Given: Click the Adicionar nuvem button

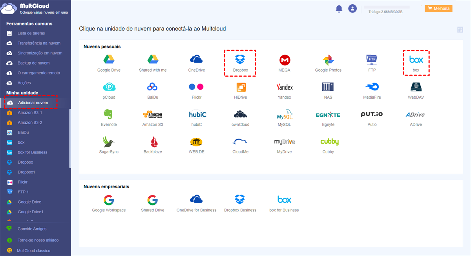Looking at the screenshot, I should click(x=33, y=103).
